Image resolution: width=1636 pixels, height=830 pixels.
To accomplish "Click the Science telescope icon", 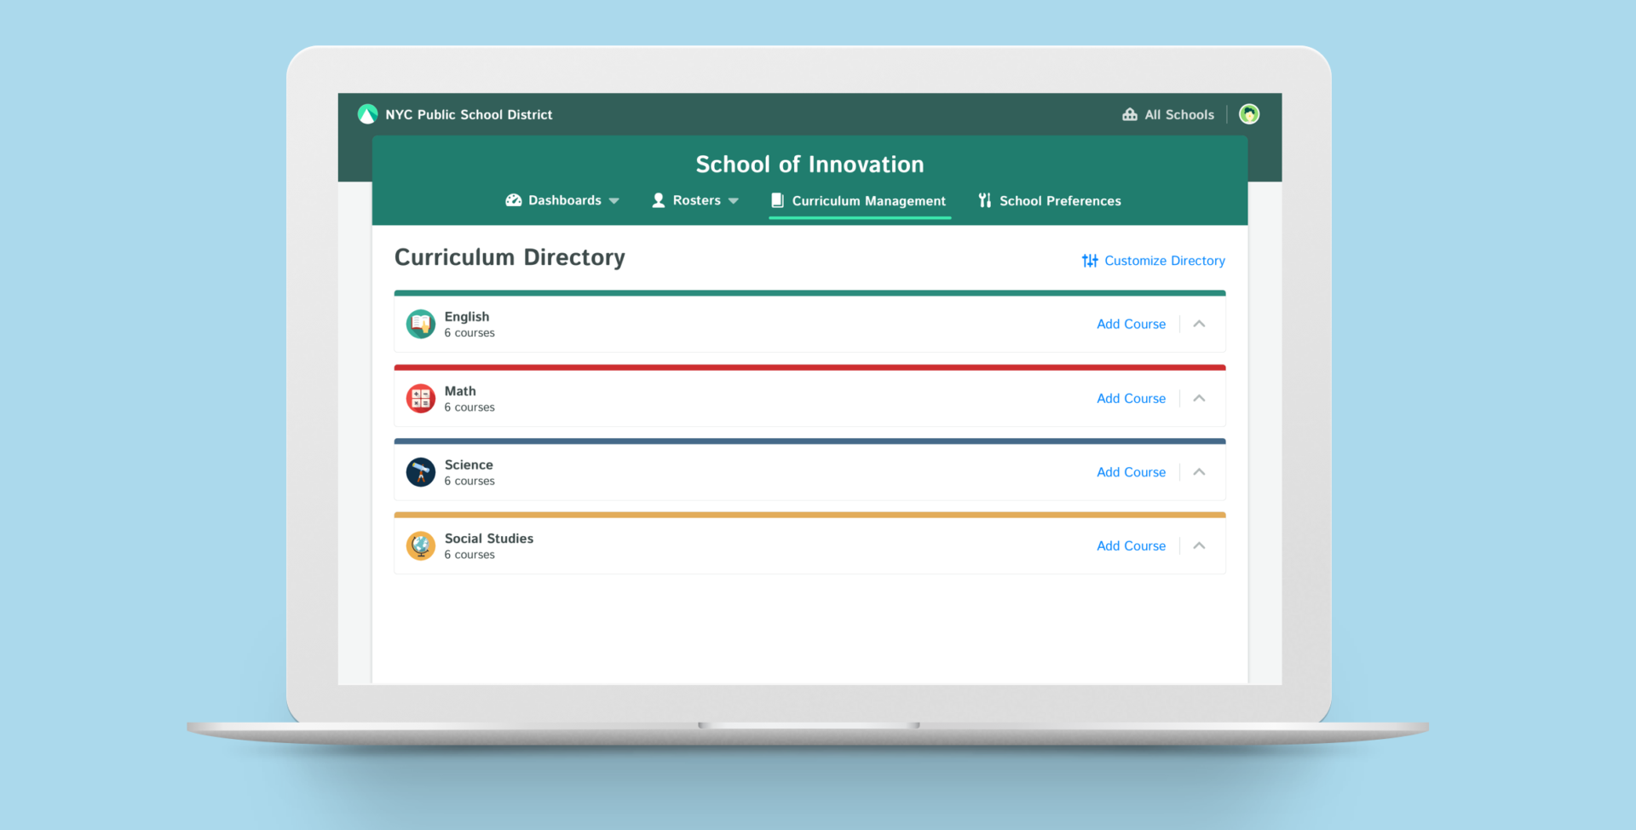I will 420,471.
